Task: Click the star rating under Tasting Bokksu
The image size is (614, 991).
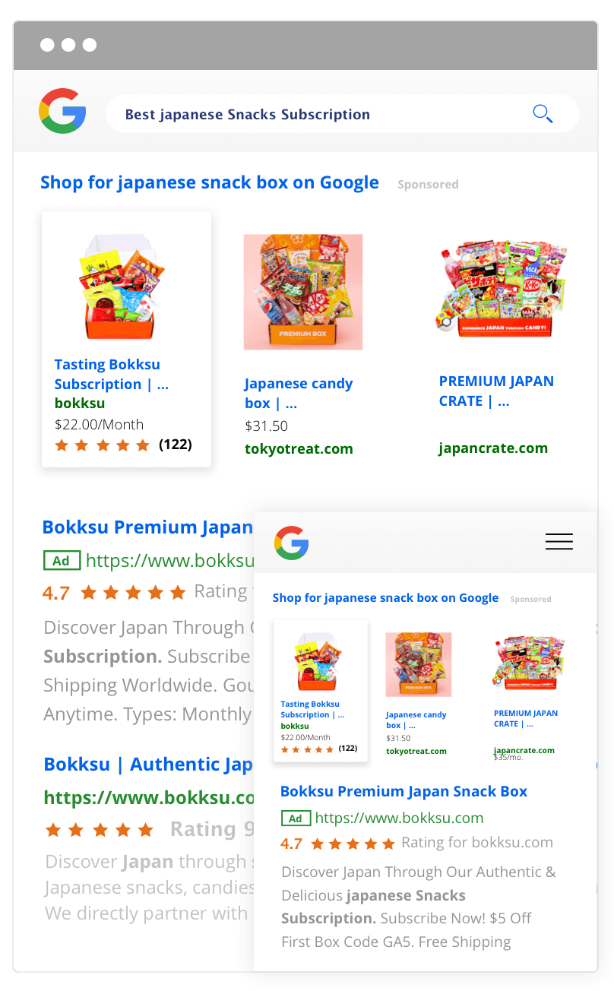Action: [x=103, y=445]
